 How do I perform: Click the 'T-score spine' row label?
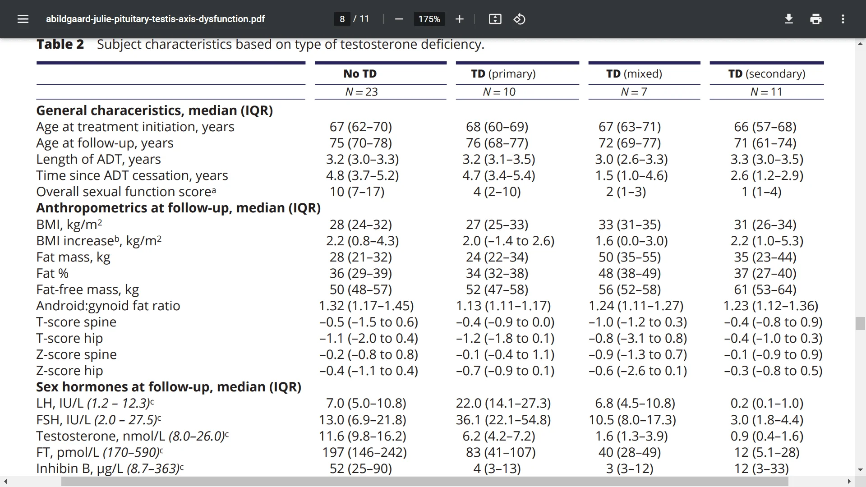[76, 322]
